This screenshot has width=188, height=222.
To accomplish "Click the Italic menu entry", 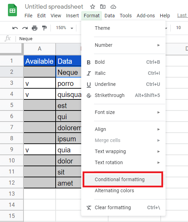I will pyautogui.click(x=123, y=73).
